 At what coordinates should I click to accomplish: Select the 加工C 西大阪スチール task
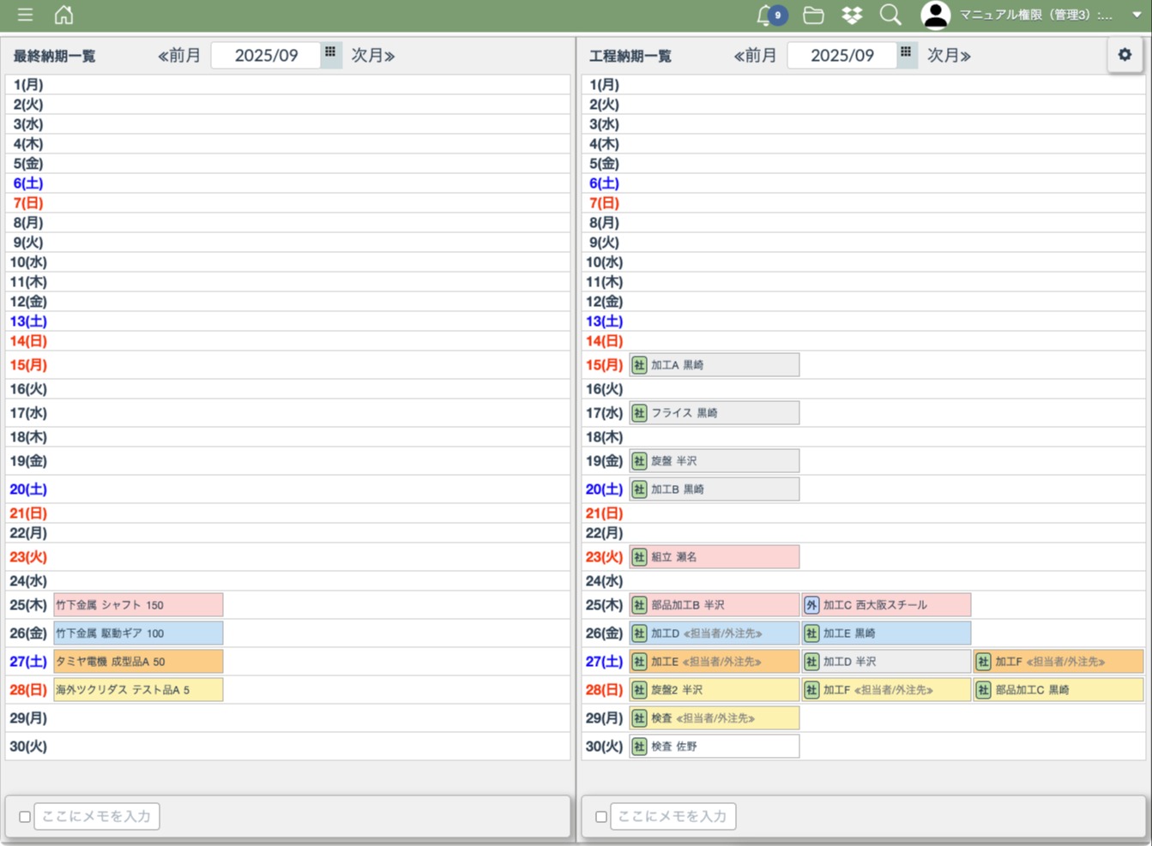886,605
